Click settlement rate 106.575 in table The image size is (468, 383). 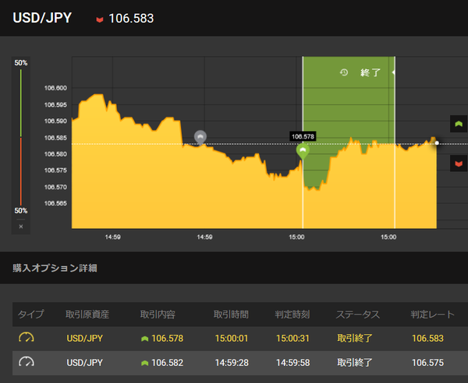click(x=427, y=363)
